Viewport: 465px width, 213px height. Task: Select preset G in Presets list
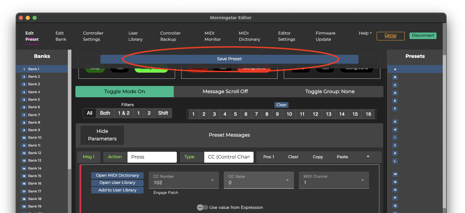click(x=395, y=122)
